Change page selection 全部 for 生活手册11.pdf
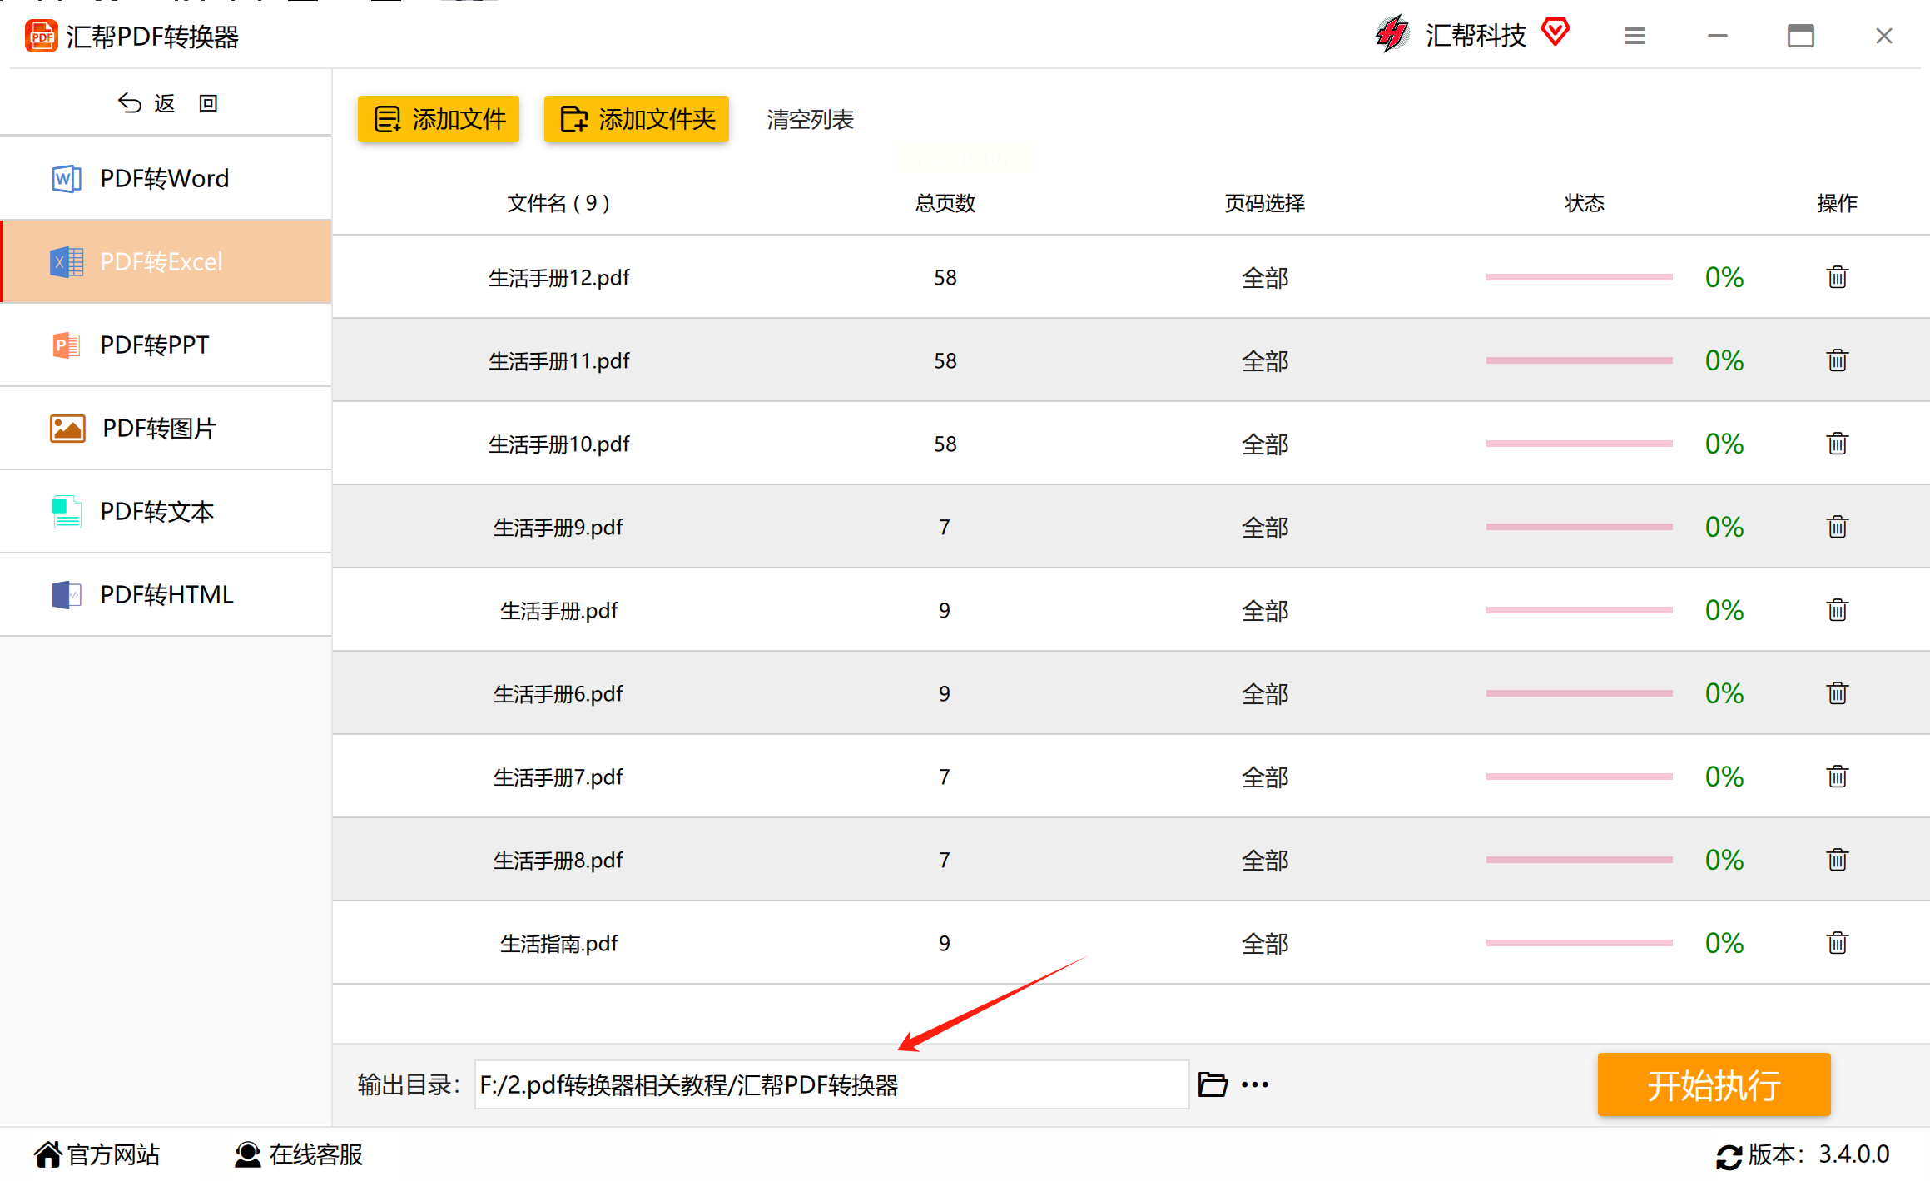1930x1181 pixels. click(x=1264, y=360)
